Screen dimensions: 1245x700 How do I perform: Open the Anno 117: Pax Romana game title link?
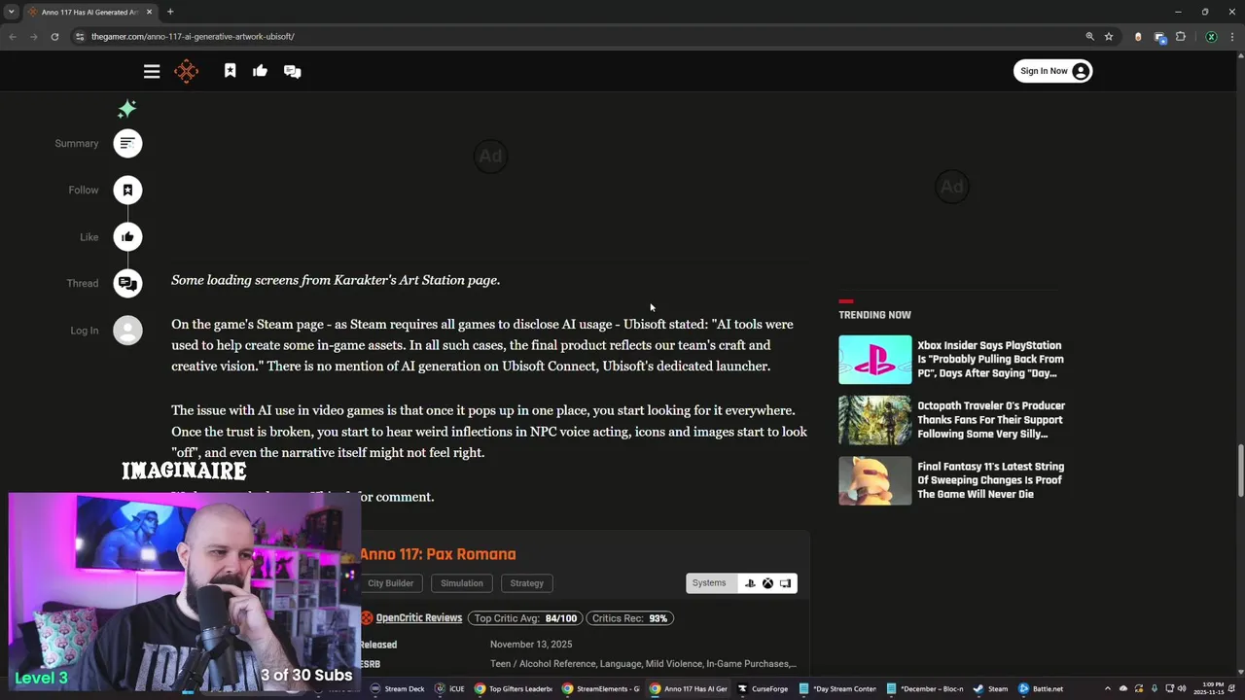click(438, 554)
